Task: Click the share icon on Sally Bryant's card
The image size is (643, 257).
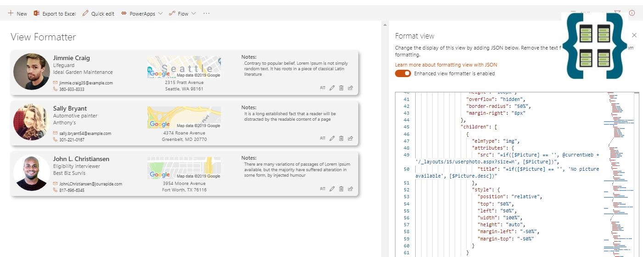Action: (350, 138)
